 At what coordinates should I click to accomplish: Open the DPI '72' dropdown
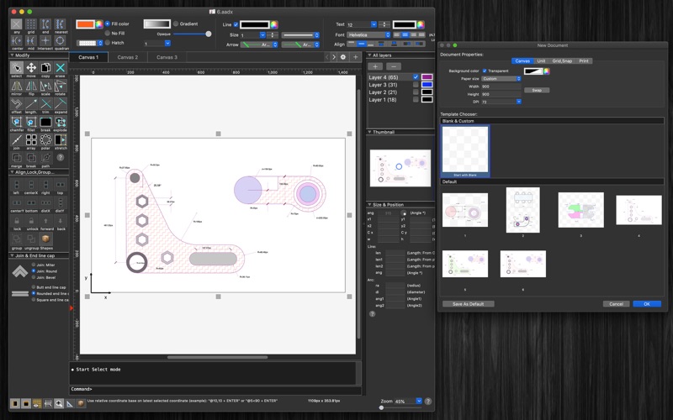518,102
